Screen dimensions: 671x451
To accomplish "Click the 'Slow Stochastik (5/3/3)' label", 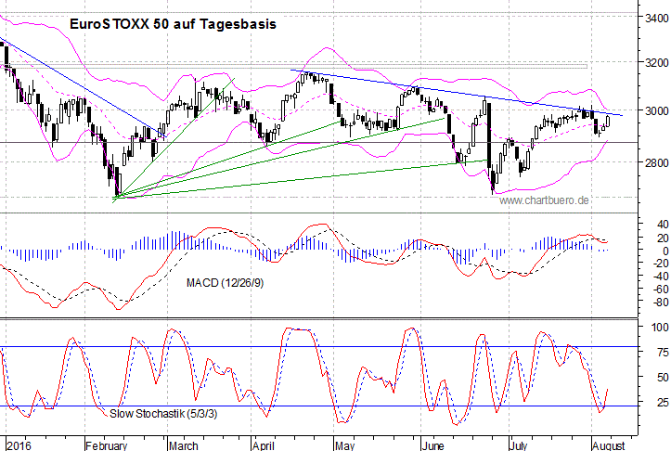I will point(163,414).
